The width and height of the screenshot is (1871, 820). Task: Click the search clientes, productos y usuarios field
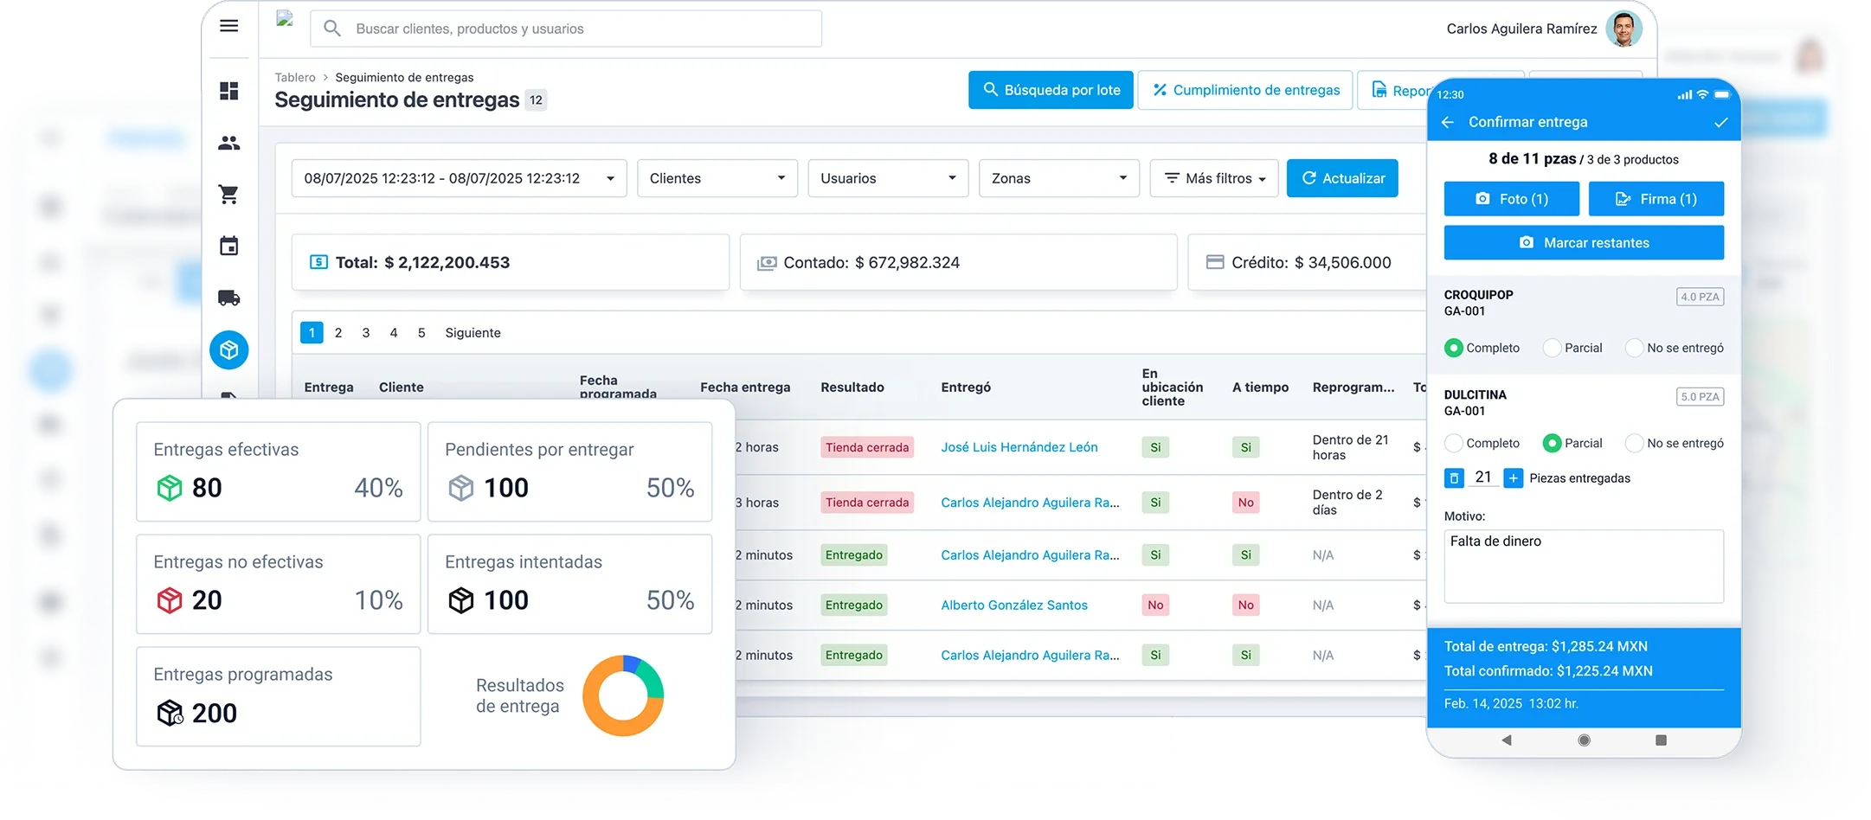point(566,29)
